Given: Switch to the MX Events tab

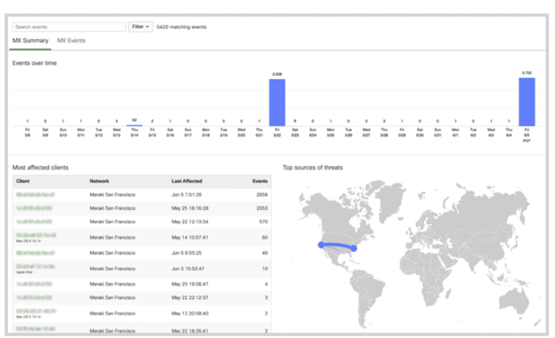Looking at the screenshot, I should 71,40.
